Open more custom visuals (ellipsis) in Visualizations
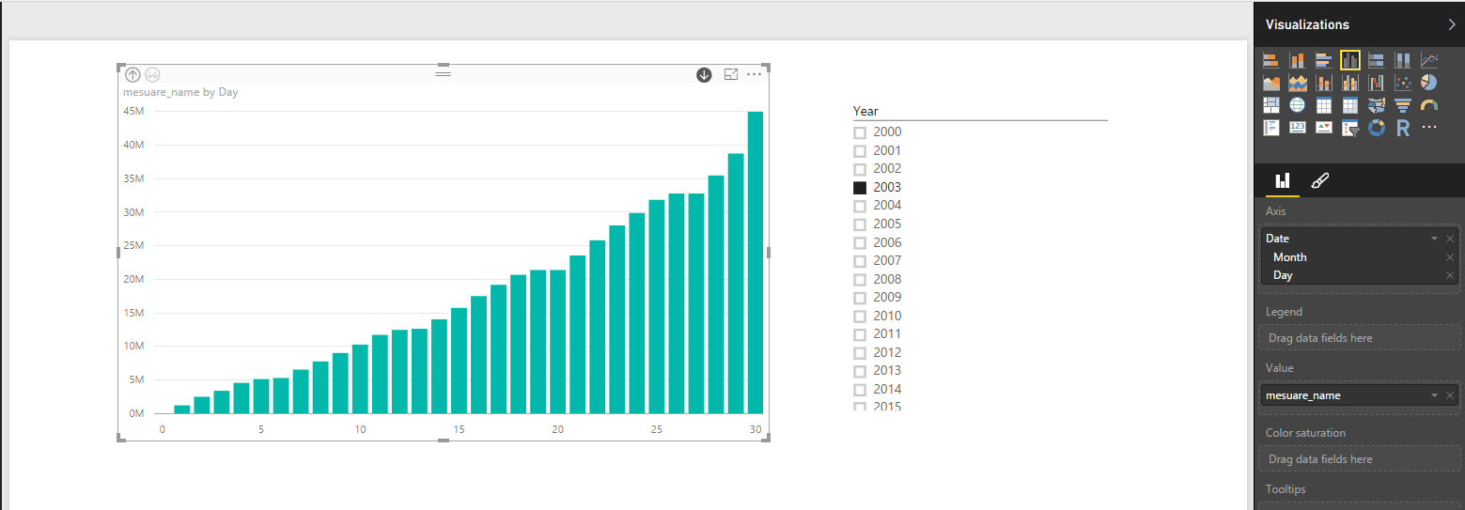The image size is (1465, 510). tap(1429, 127)
